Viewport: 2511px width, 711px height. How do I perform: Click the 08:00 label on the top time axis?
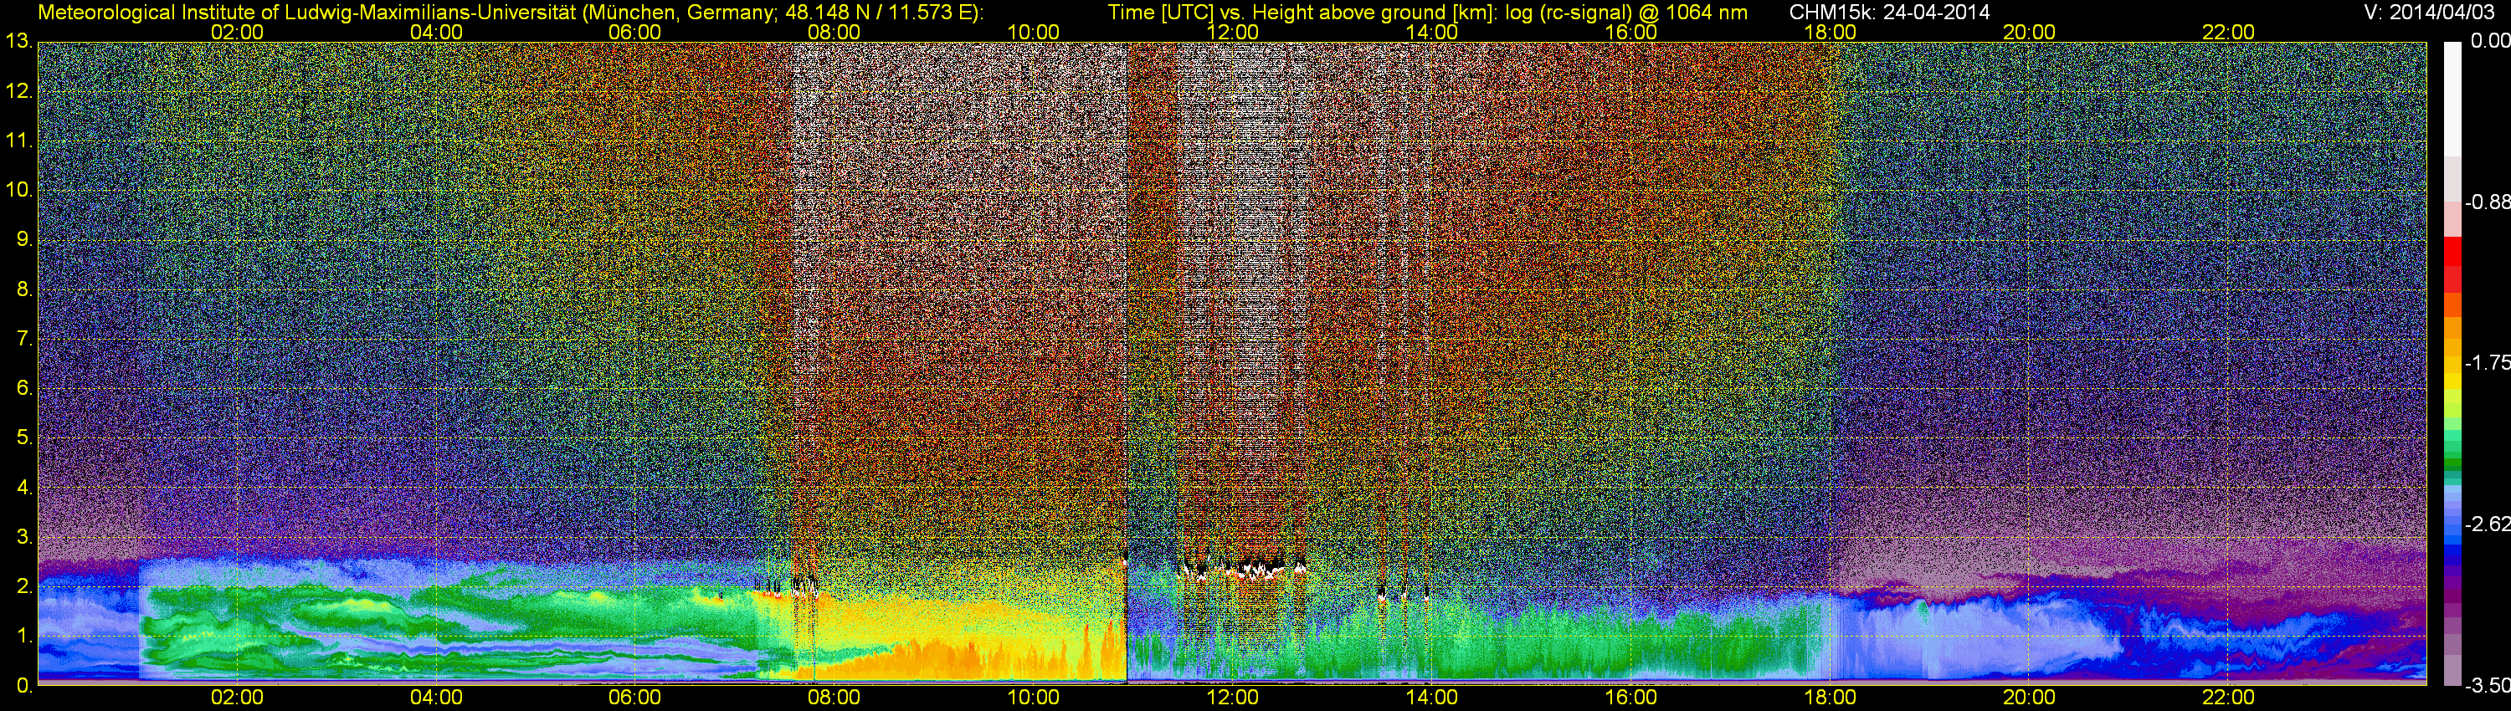pos(834,32)
